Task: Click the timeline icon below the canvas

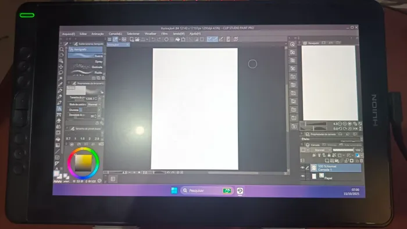Action: coord(113,179)
